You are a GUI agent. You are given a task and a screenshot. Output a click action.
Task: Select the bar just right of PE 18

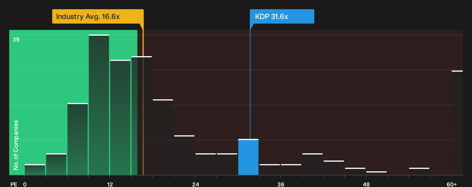[163, 137]
